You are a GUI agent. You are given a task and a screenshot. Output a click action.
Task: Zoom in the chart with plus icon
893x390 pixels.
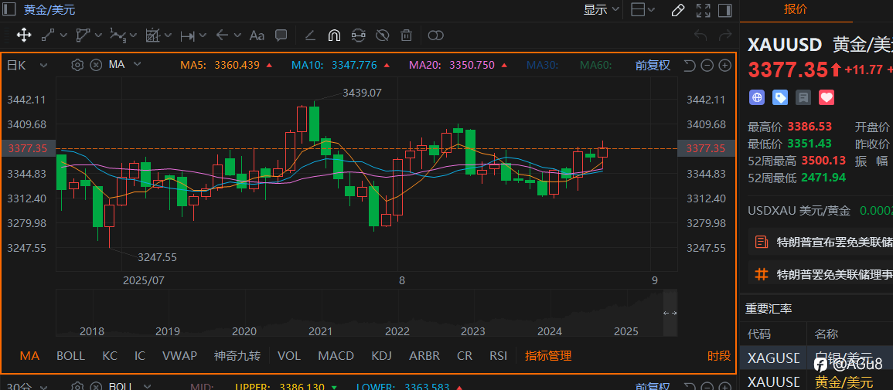[x=725, y=66]
